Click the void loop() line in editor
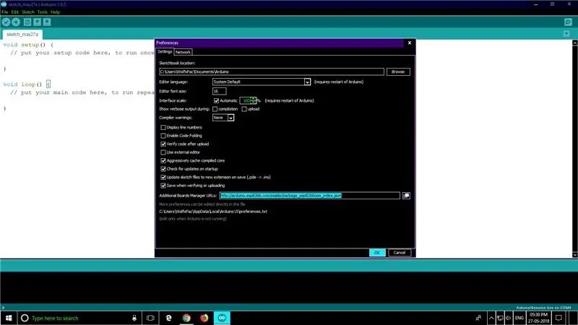This screenshot has width=578, height=325. pos(27,84)
